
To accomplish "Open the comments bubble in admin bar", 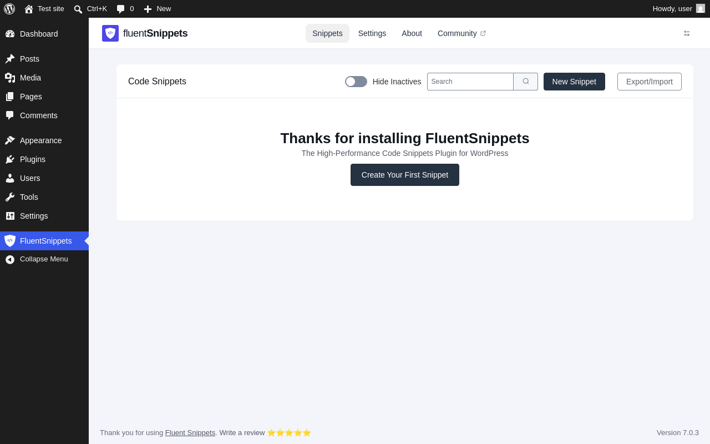I will click(125, 9).
